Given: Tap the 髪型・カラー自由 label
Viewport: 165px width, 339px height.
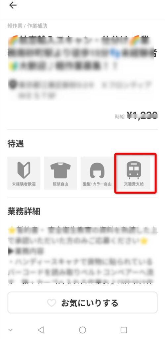Looking at the screenshot, I should pyautogui.click(x=97, y=184).
